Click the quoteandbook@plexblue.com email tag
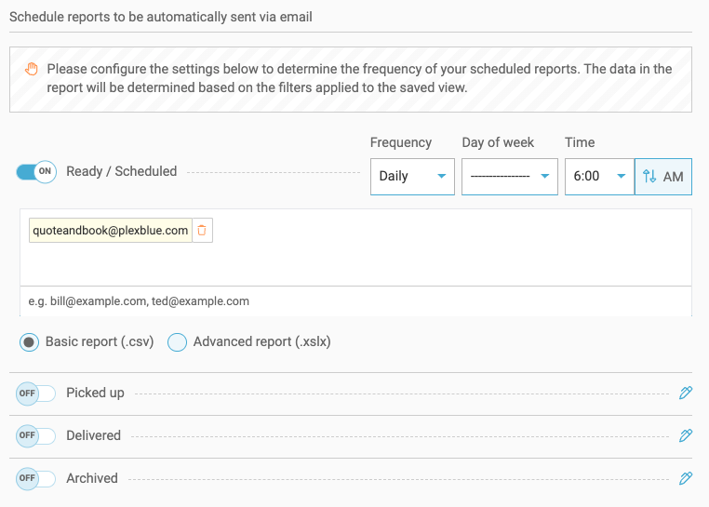Viewport: 709px width, 507px height. [110, 231]
